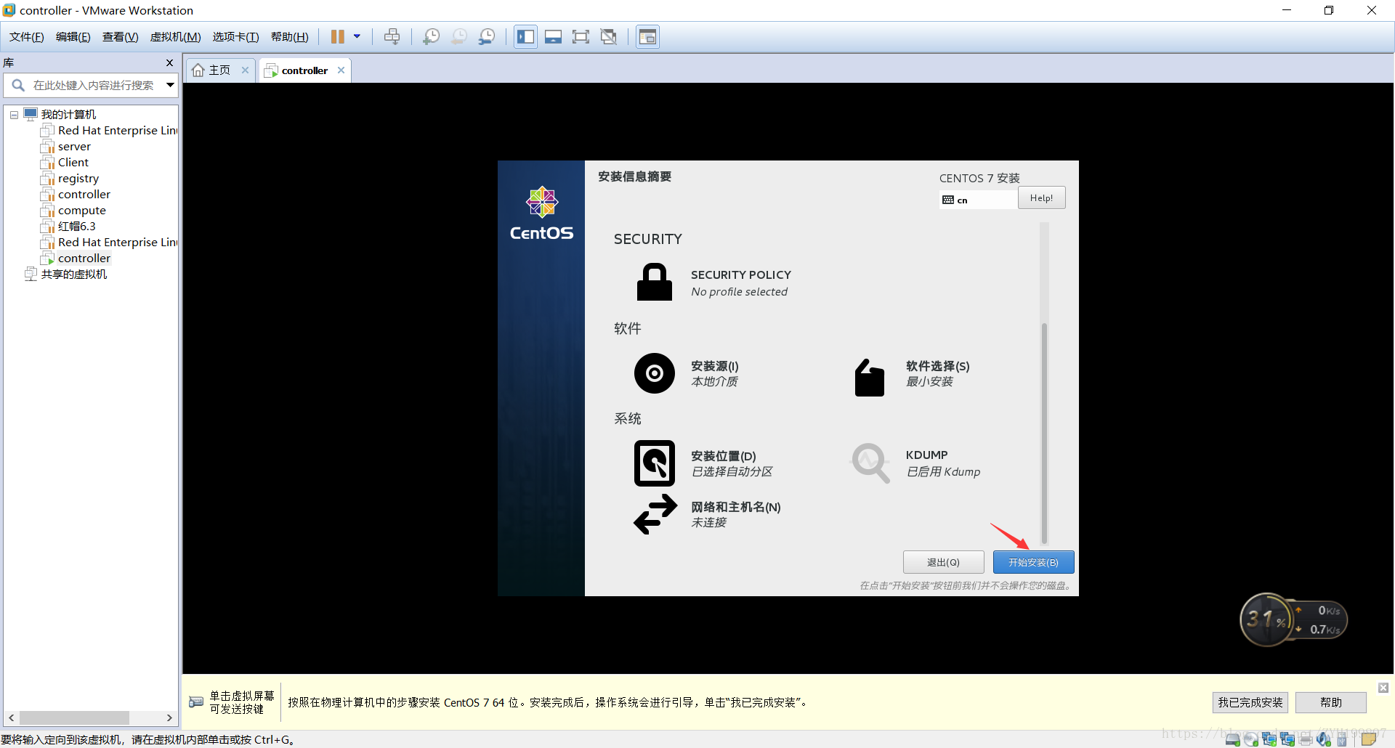Screen dimensions: 1395x748
Task: Toggle the library sidebar view icon
Action: tap(525, 37)
